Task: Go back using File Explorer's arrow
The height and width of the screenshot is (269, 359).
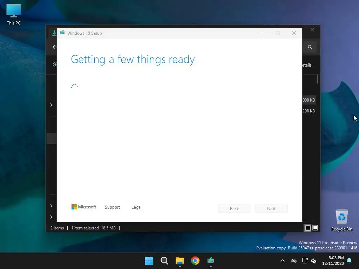Action: [x=54, y=47]
